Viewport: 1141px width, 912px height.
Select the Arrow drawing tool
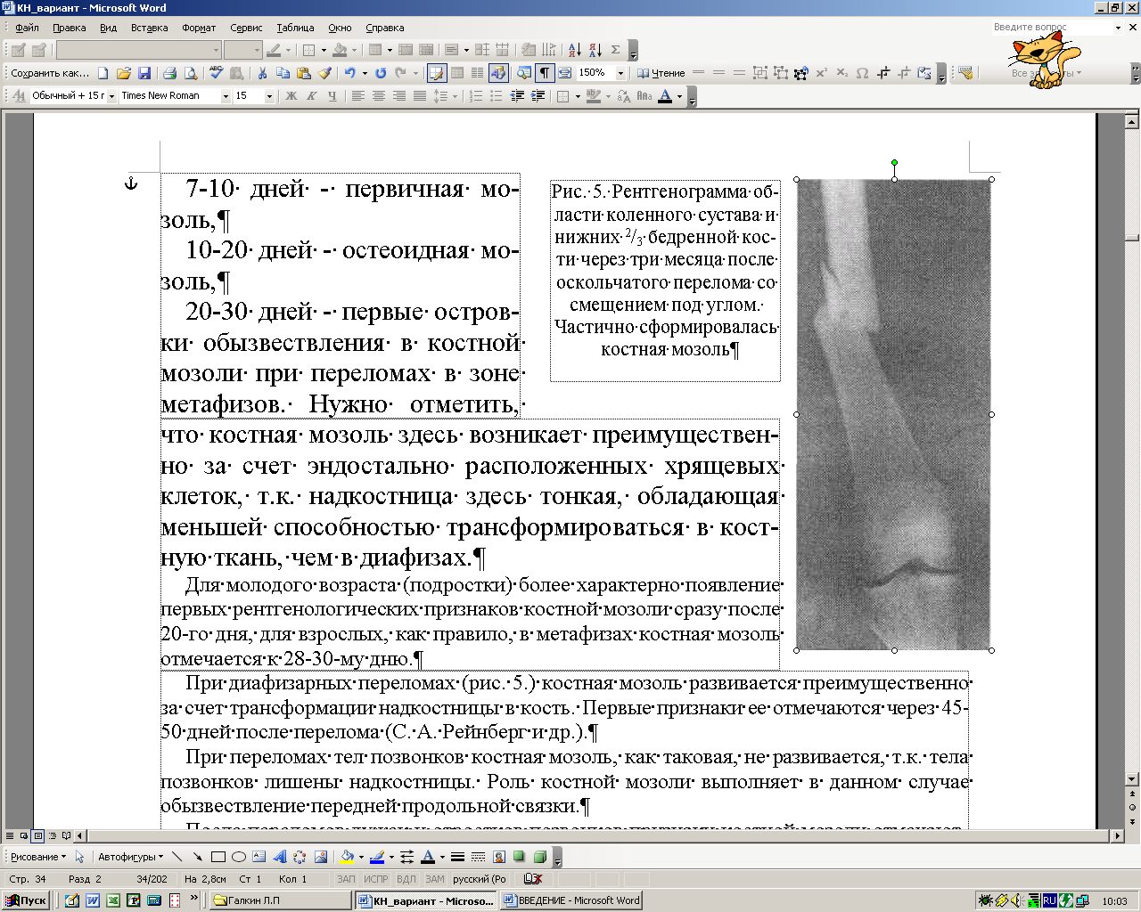(197, 857)
